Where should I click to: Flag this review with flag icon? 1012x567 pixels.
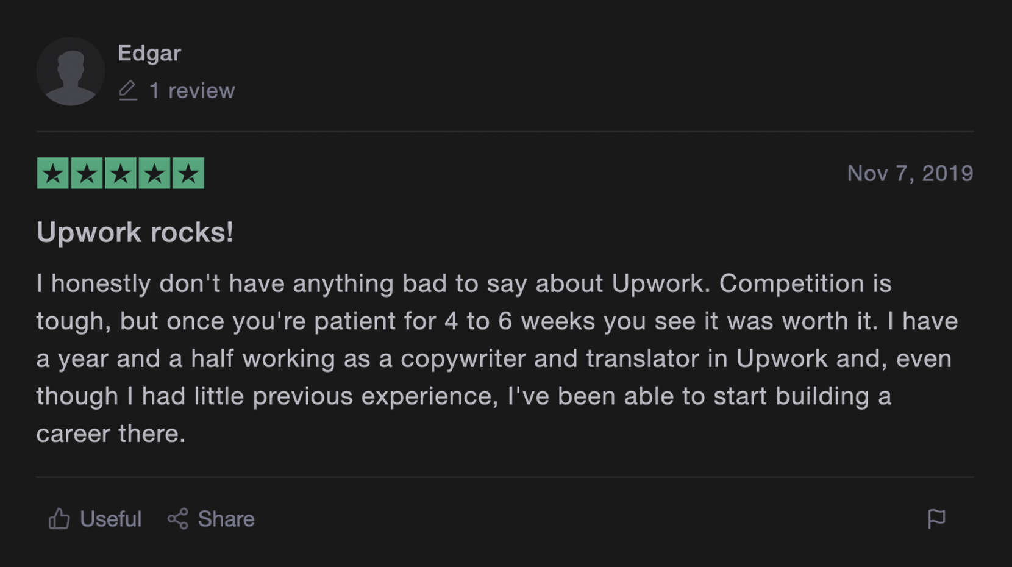tap(936, 519)
